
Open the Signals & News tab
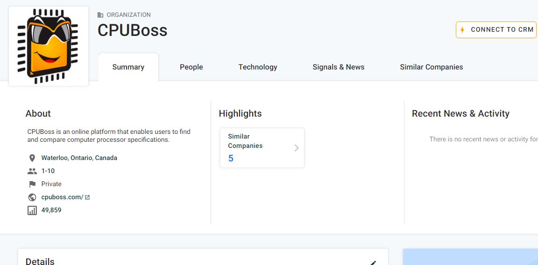(338, 67)
